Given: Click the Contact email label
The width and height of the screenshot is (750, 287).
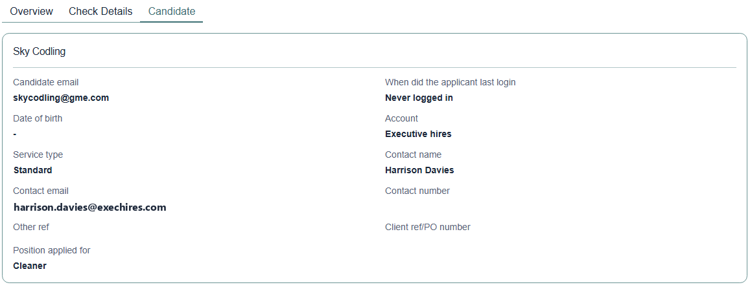Looking at the screenshot, I should point(41,191).
